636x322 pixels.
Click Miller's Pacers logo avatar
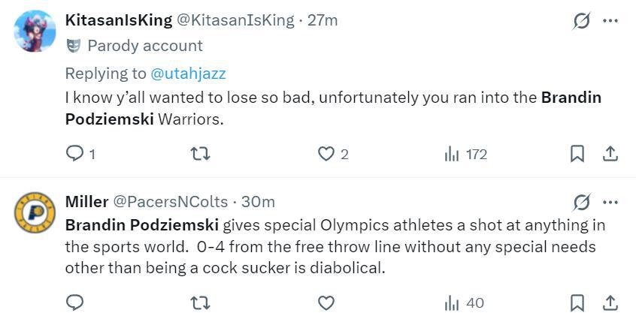pos(35,213)
